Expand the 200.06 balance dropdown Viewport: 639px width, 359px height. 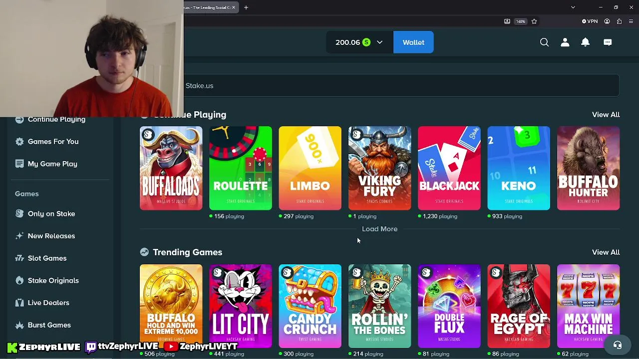(x=379, y=42)
